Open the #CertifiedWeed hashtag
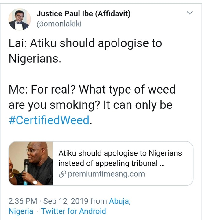Image resolution: width=202 pixels, height=220 pixels. pyautogui.click(x=50, y=120)
